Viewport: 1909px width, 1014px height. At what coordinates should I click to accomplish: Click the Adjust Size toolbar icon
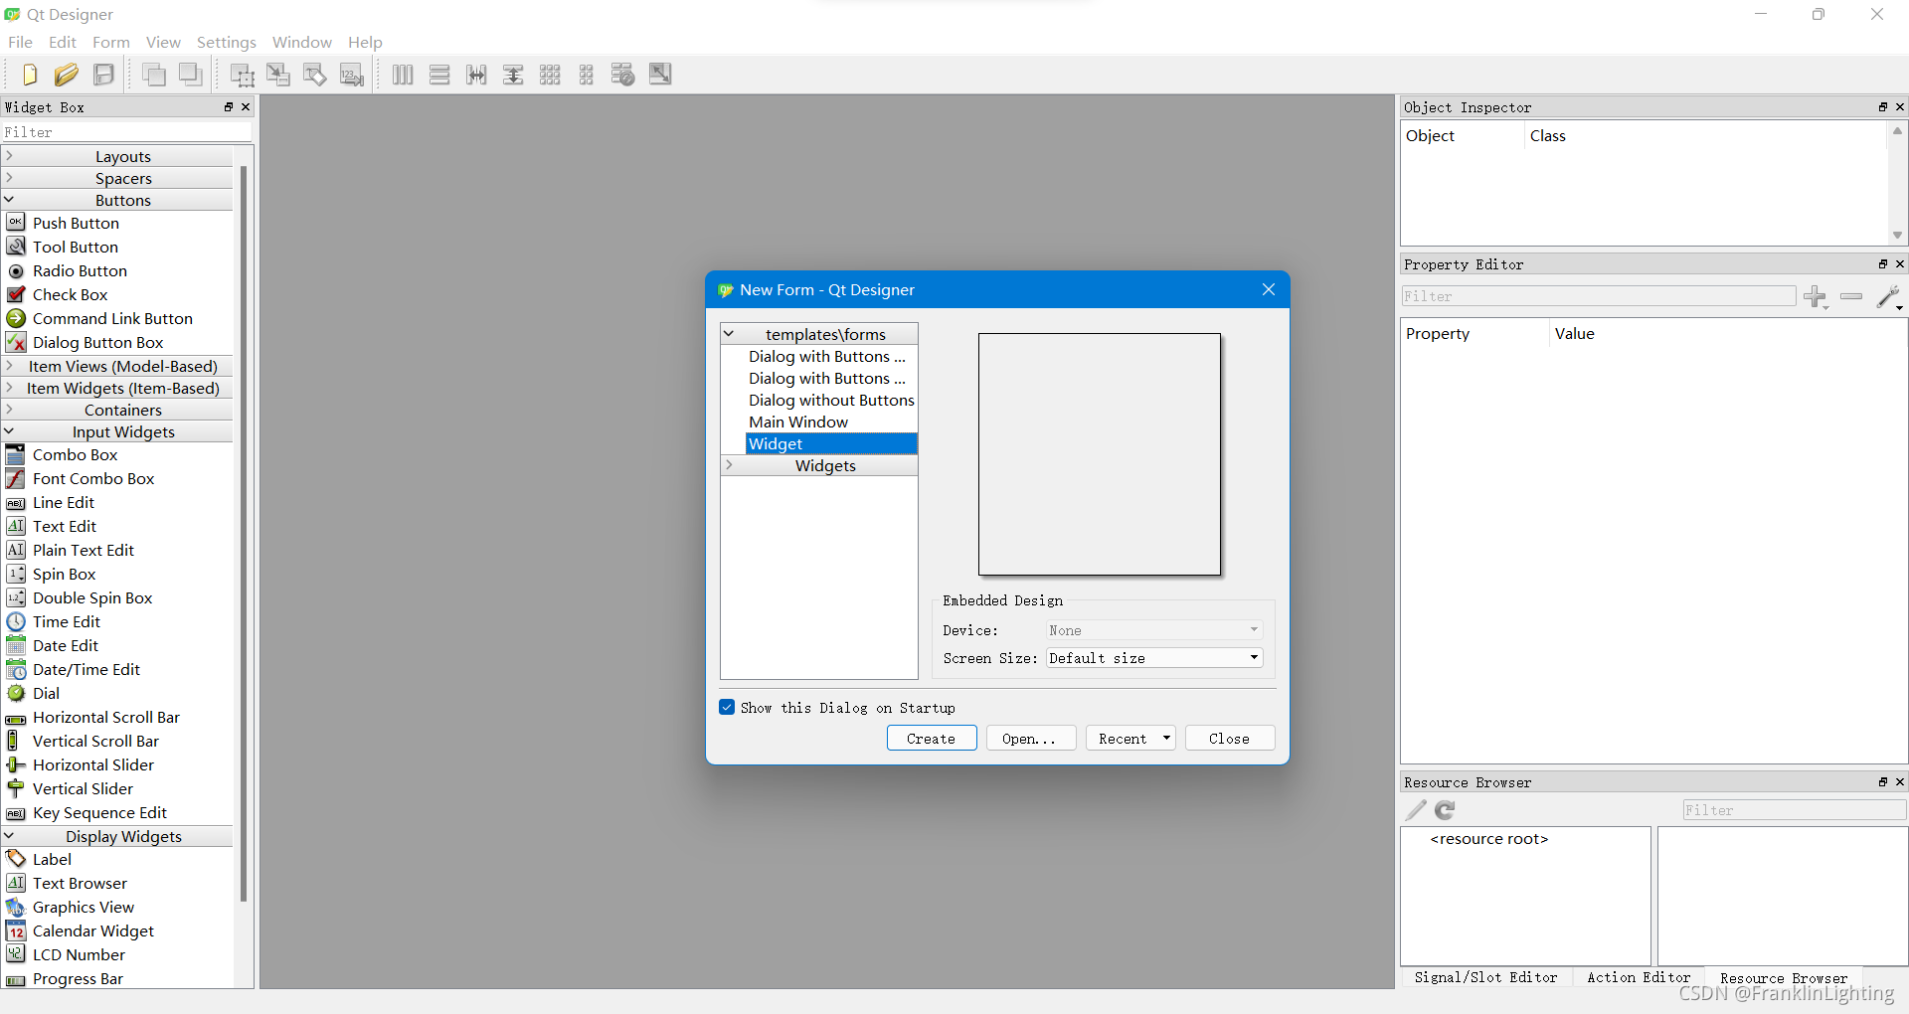(660, 75)
